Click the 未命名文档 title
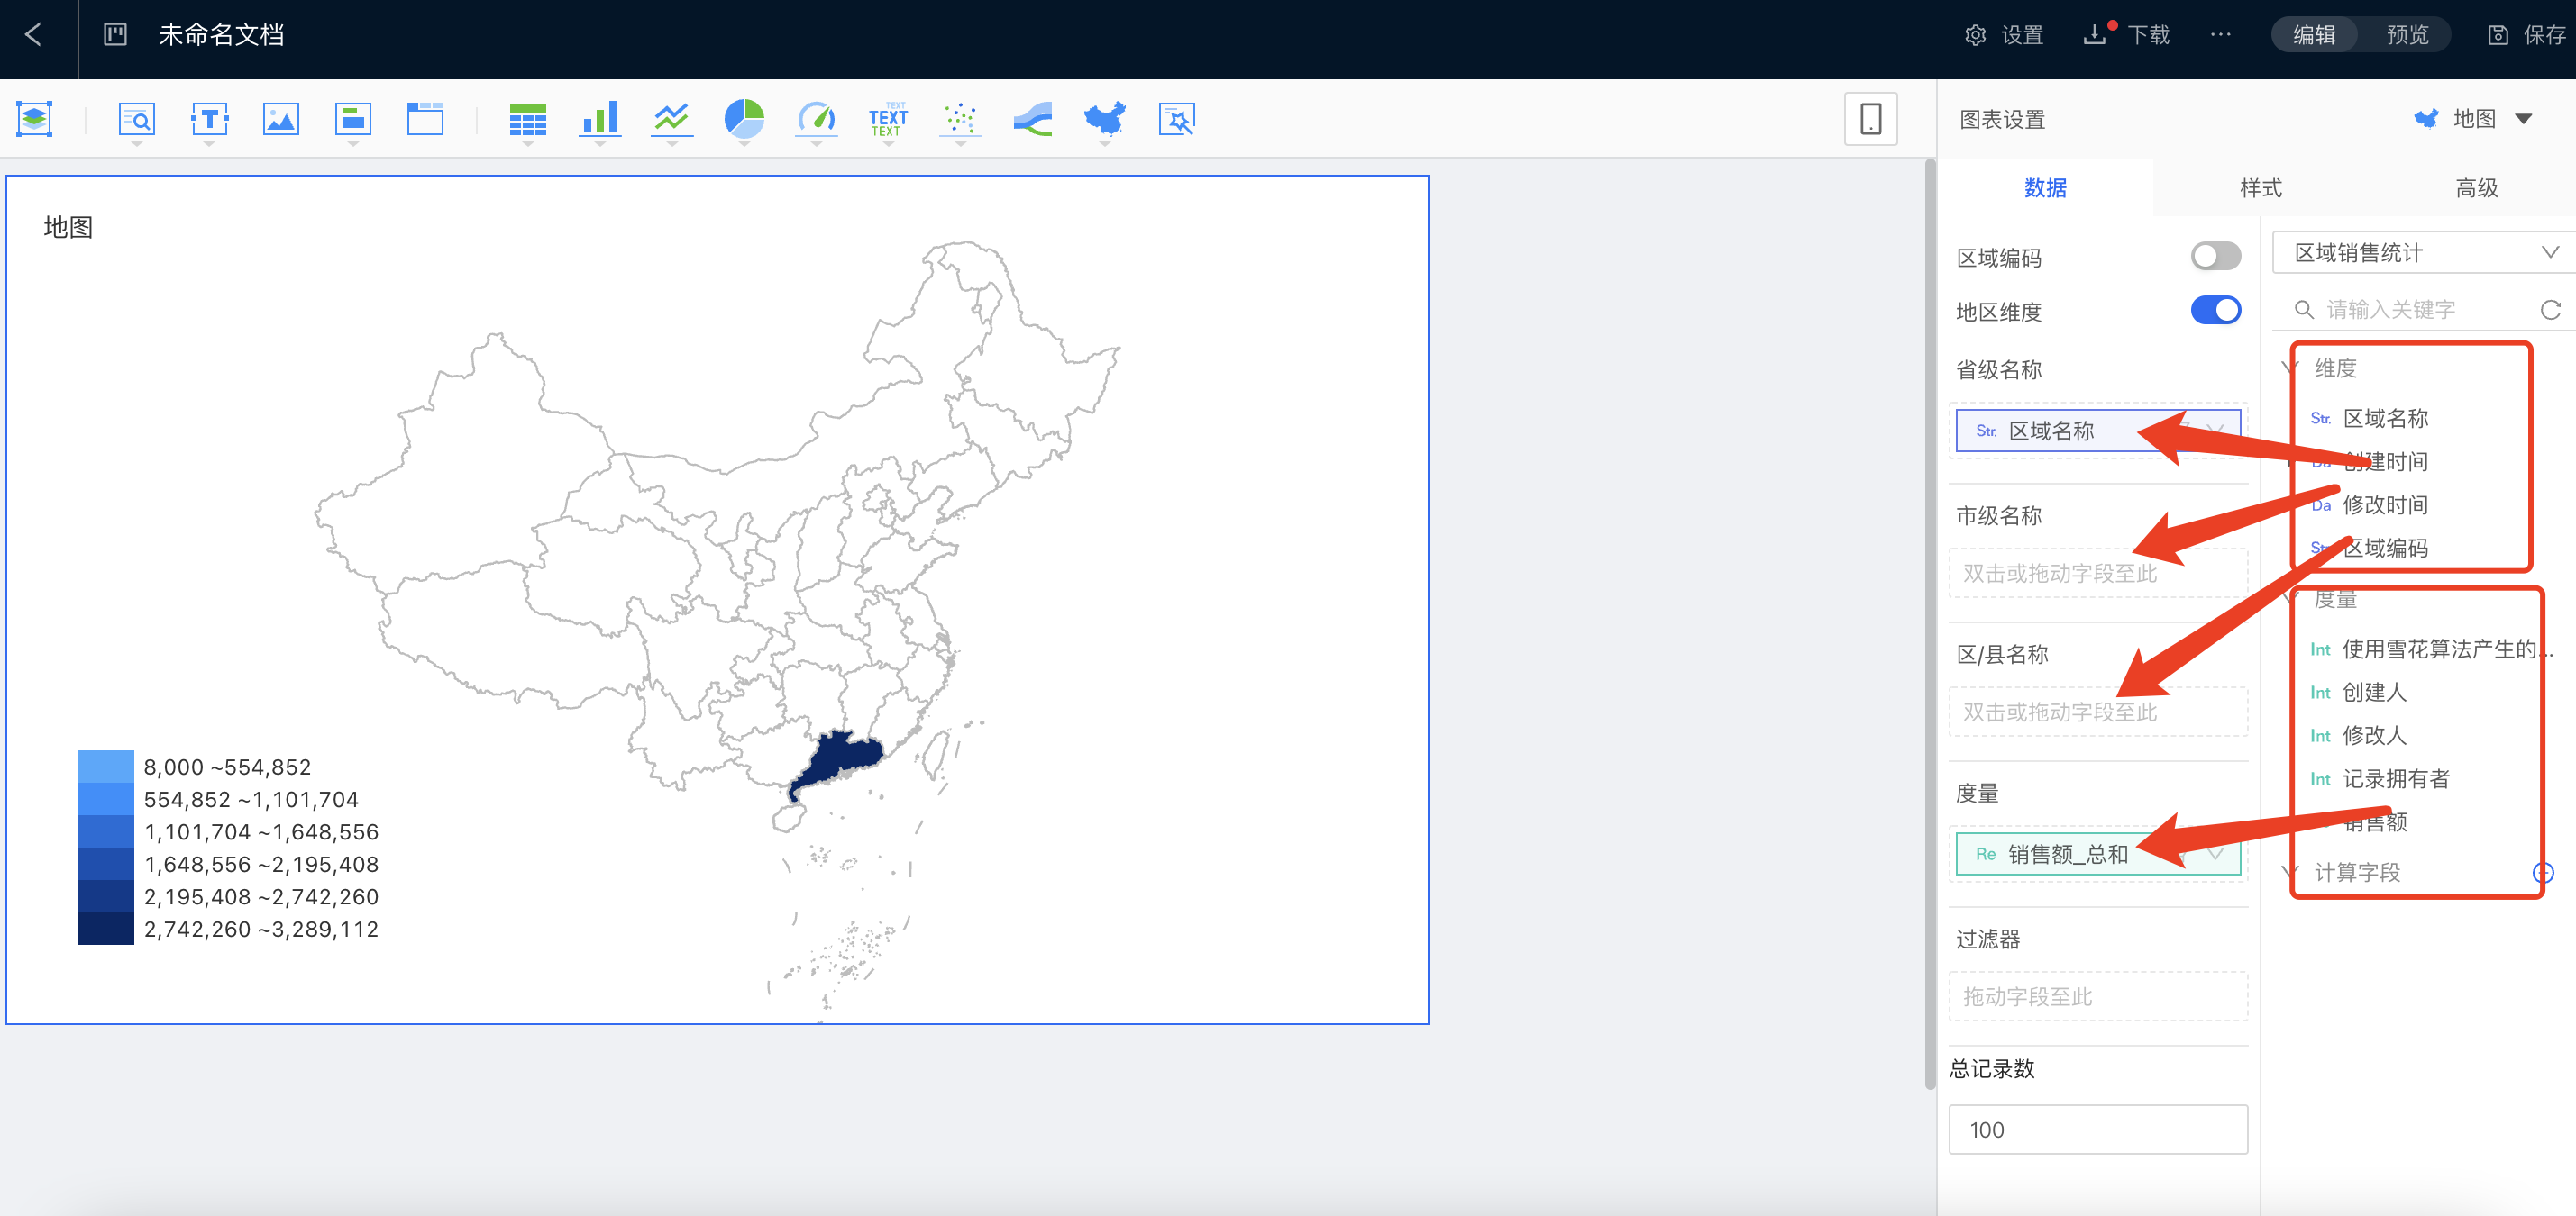 [x=221, y=35]
